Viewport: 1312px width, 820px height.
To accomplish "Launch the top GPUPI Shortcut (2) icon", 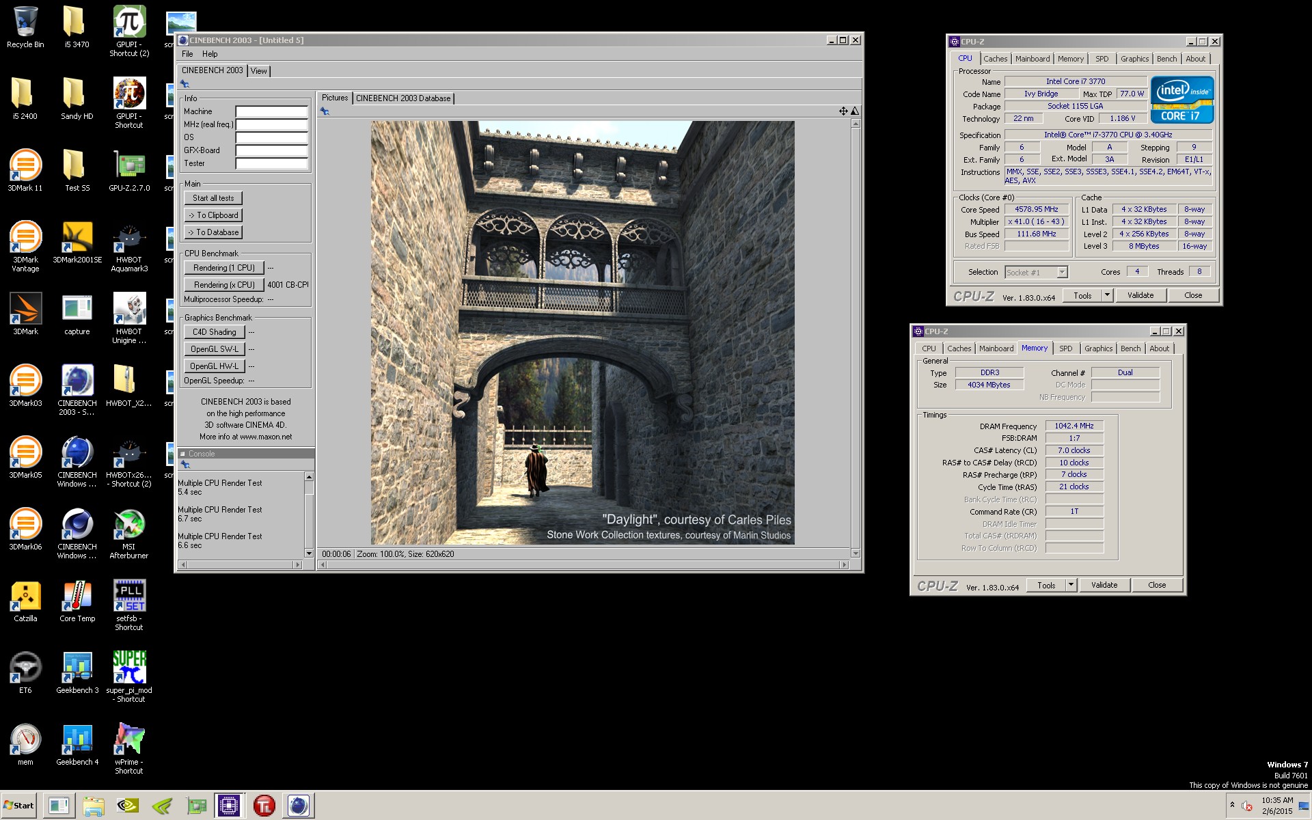I will click(x=129, y=31).
